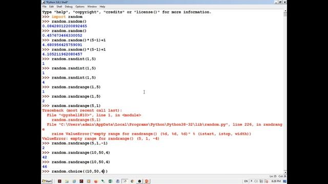Click the 'Col: 26' status bar entry
The height and width of the screenshot is (184, 328).
pyautogui.click(x=282, y=176)
